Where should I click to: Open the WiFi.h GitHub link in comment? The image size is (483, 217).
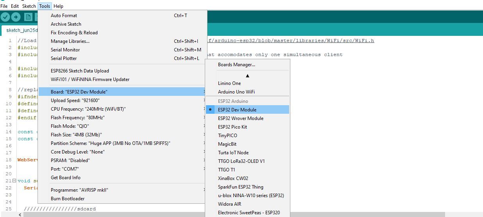[291, 41]
